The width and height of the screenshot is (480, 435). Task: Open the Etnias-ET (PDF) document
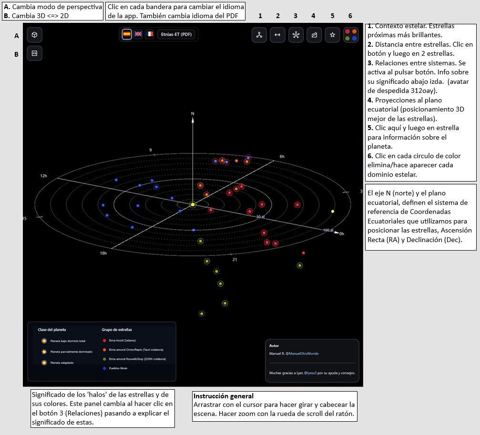point(176,34)
